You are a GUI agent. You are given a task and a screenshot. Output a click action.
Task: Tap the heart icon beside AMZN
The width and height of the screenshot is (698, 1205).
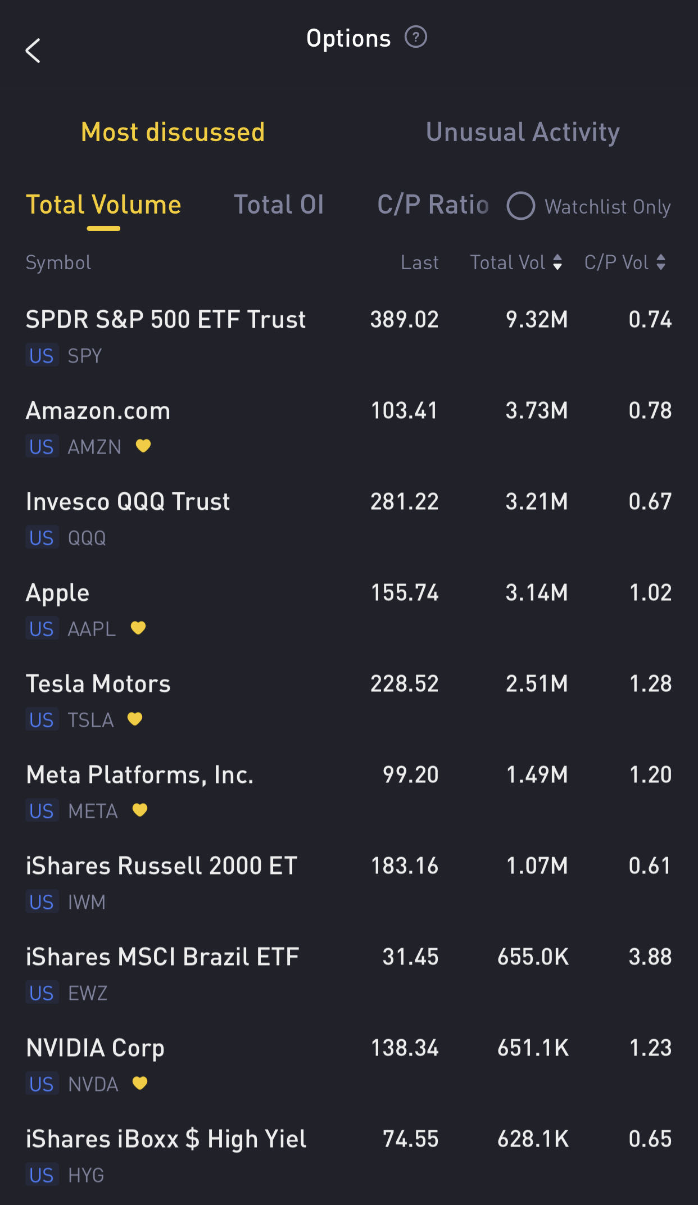click(x=143, y=446)
